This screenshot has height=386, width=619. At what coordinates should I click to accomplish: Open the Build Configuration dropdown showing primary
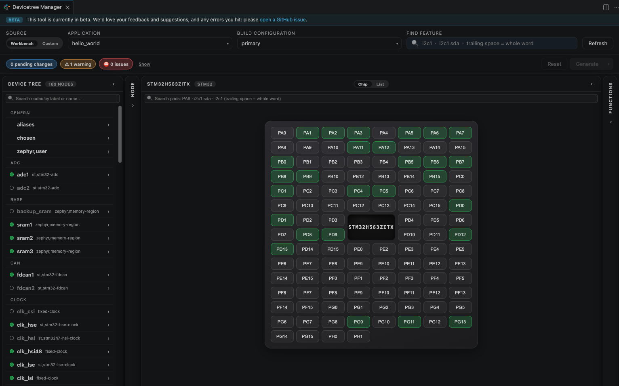pos(319,43)
